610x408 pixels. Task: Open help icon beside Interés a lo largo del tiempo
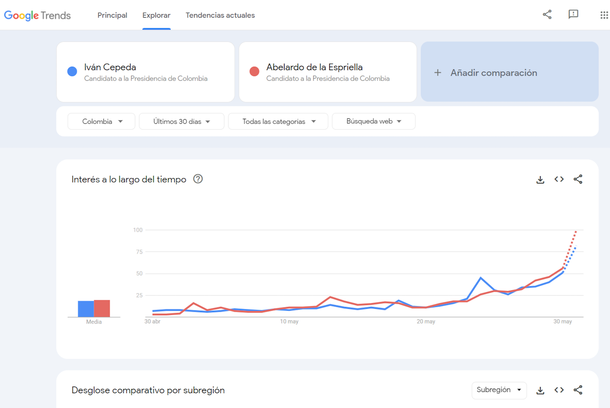point(198,179)
